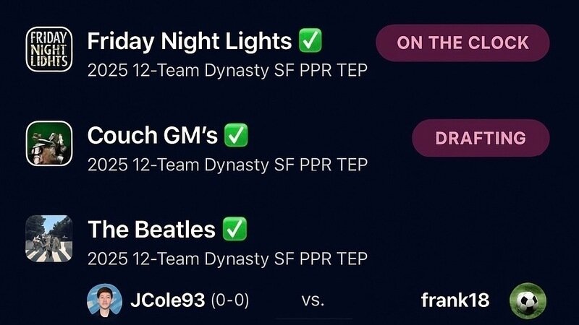
Task: Tap the dynasty format subtitle under Couch GM's
Action: pyautogui.click(x=227, y=164)
